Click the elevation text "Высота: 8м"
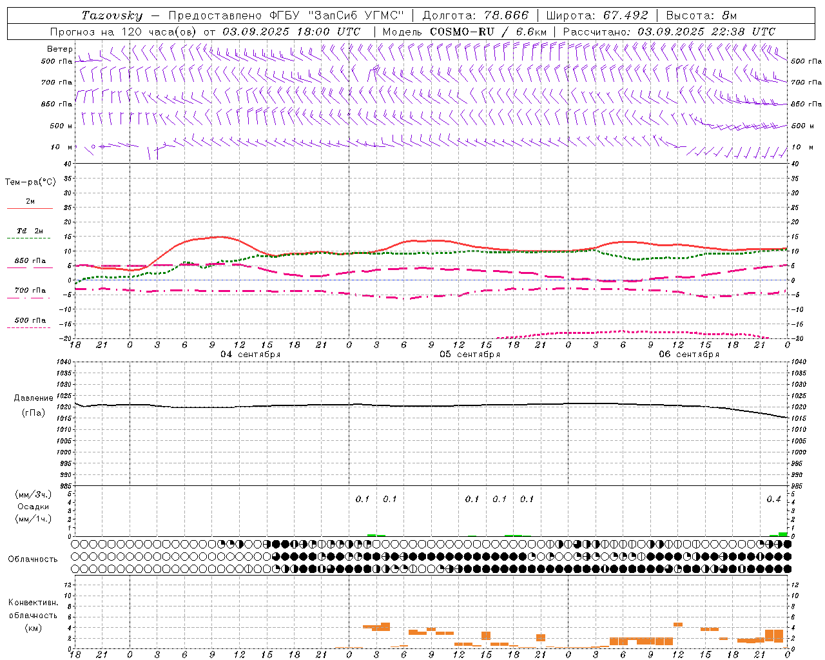Image resolution: width=825 pixels, height=660 pixels. pyautogui.click(x=701, y=15)
